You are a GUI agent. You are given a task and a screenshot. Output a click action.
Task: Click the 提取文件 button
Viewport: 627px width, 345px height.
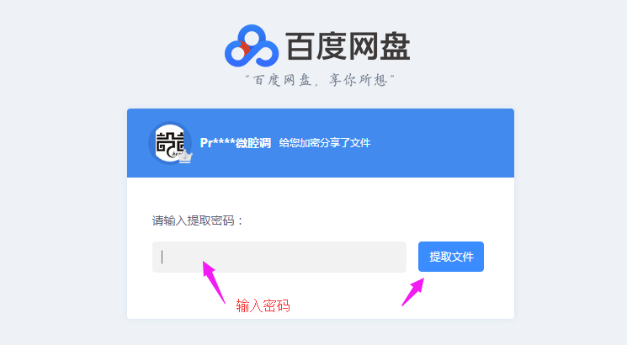451,257
